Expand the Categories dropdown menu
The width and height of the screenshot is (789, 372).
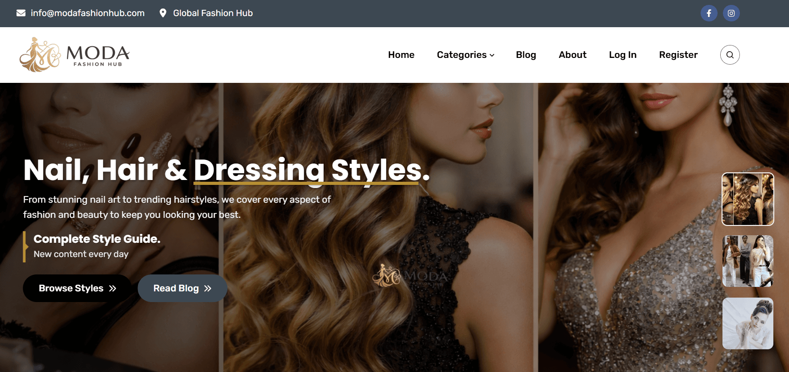coord(465,55)
